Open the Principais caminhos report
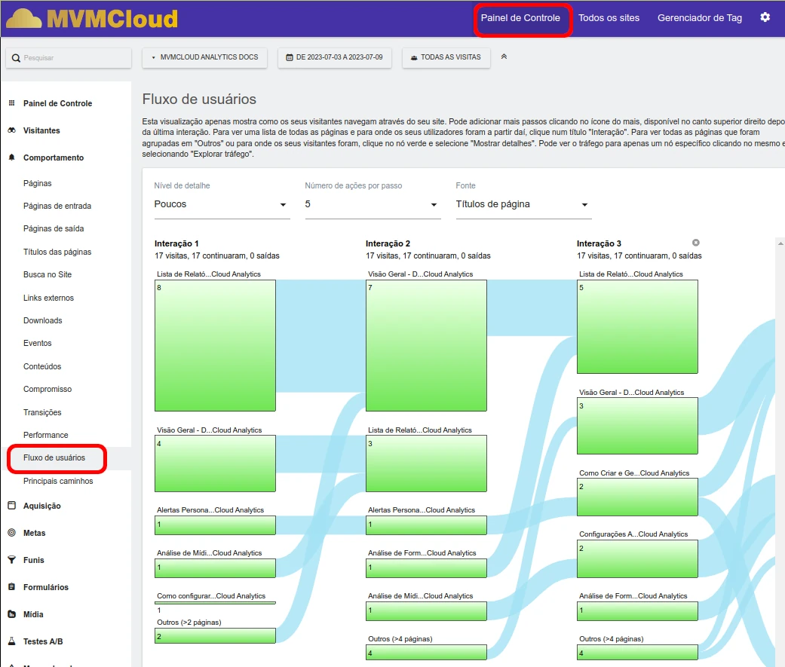The height and width of the screenshot is (667, 785). click(x=58, y=481)
